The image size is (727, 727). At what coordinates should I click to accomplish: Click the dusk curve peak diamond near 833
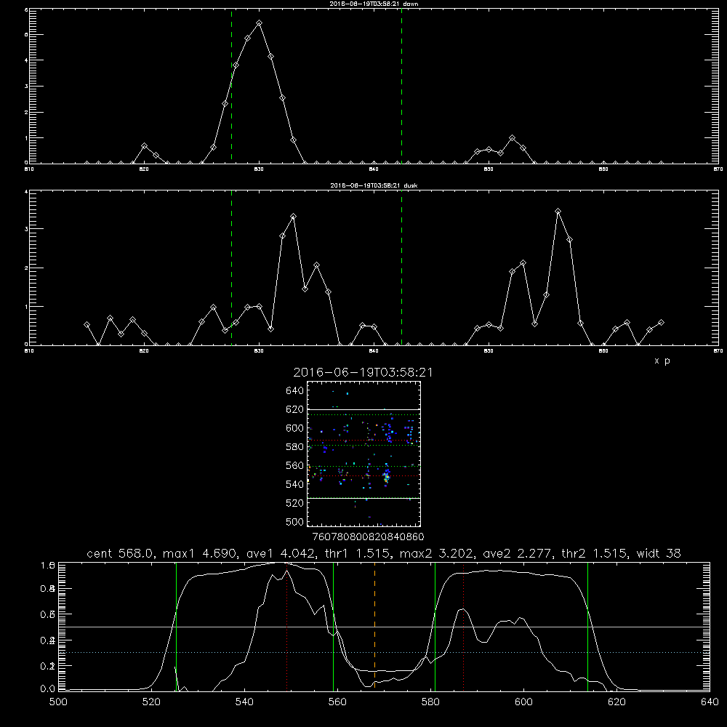(294, 217)
